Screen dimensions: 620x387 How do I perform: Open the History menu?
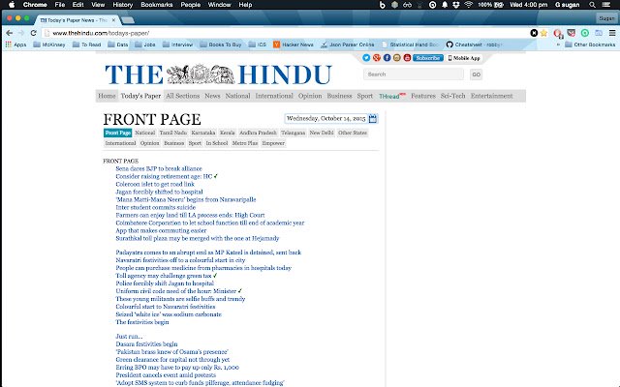click(123, 5)
